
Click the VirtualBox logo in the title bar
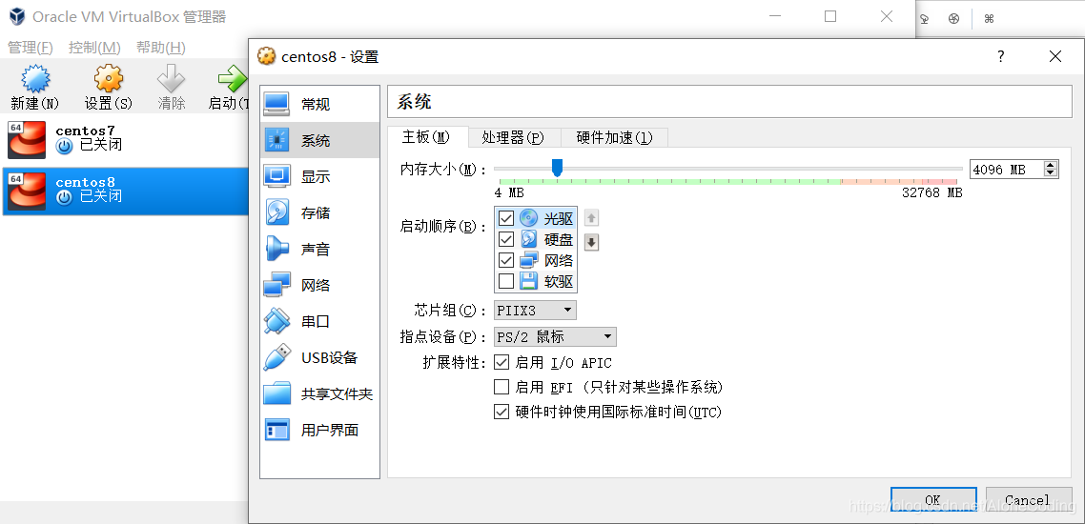point(16,16)
